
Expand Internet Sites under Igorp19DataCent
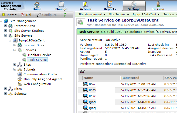coord(15,45)
